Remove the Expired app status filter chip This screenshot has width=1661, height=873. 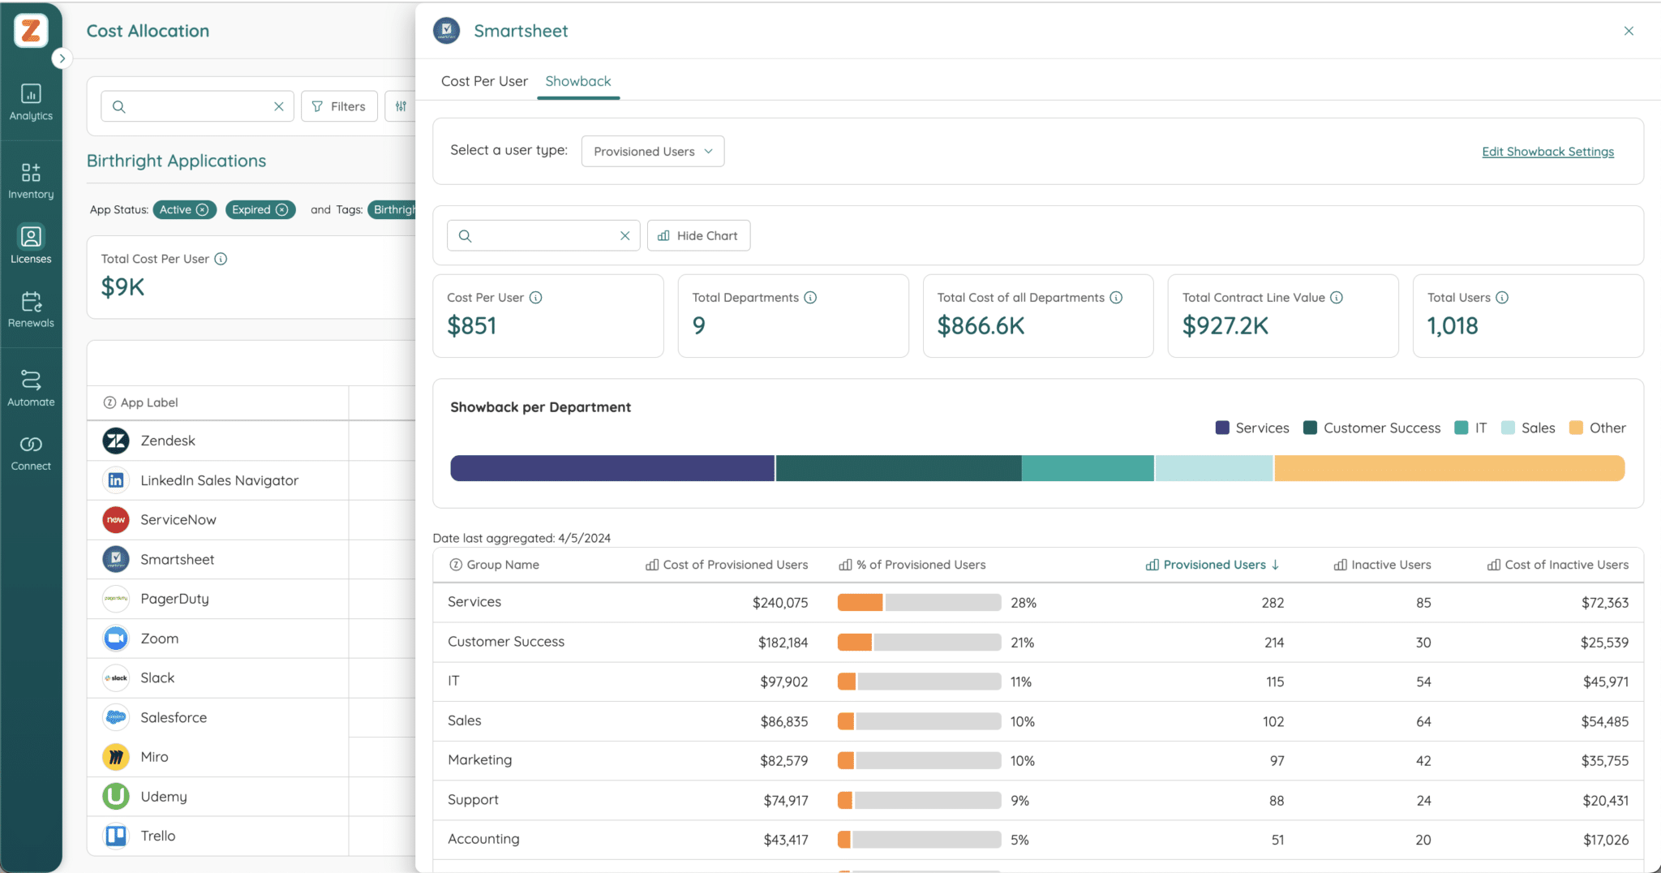280,209
